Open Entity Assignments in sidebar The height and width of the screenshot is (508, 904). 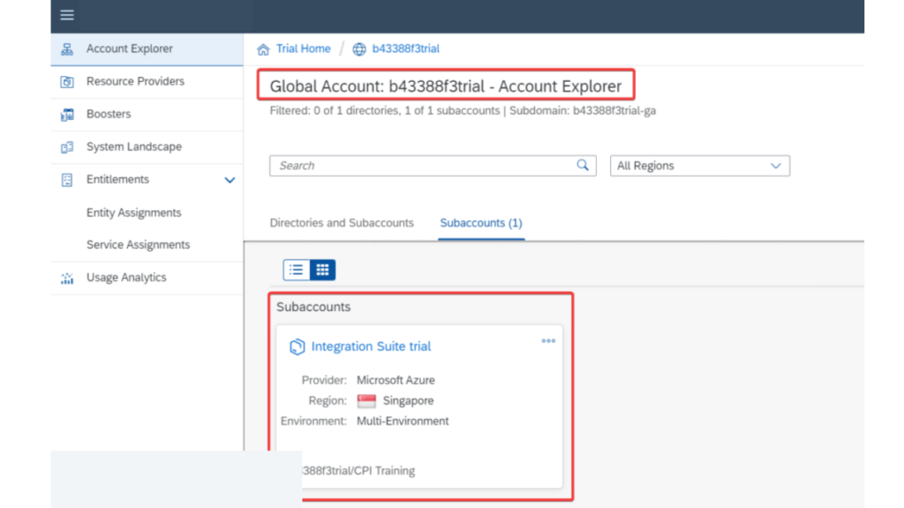click(x=133, y=213)
